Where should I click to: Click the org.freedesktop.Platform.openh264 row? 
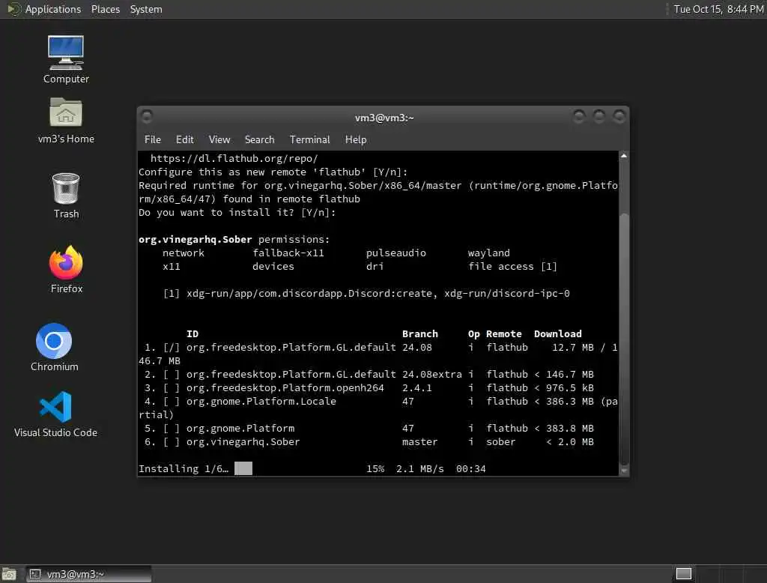coord(369,387)
